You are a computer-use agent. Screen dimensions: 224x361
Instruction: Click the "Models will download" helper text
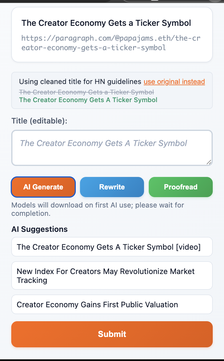click(98, 209)
